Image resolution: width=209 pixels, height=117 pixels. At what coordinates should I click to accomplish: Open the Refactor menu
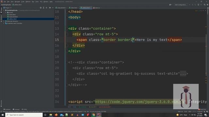(x=28, y=2)
